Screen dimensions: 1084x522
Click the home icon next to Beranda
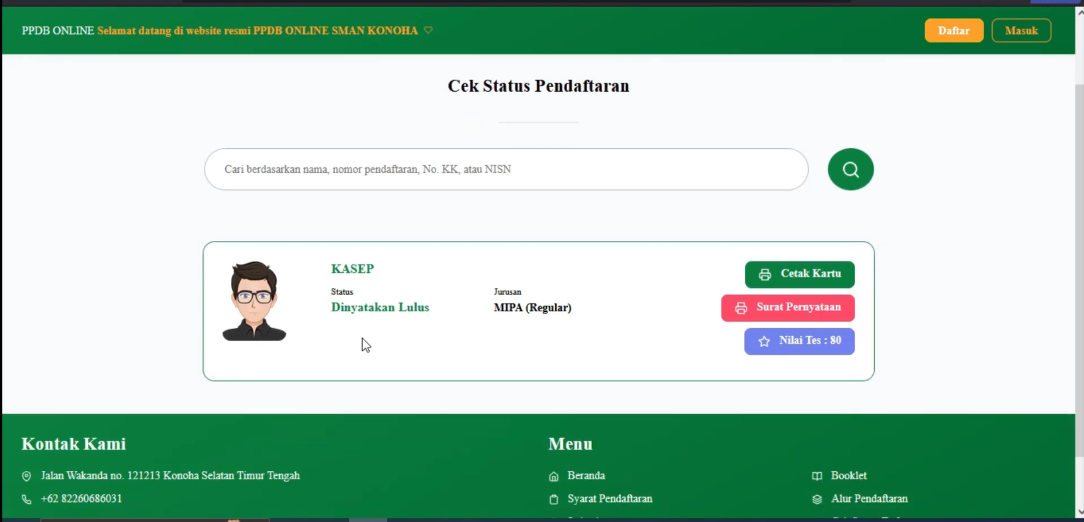click(554, 476)
